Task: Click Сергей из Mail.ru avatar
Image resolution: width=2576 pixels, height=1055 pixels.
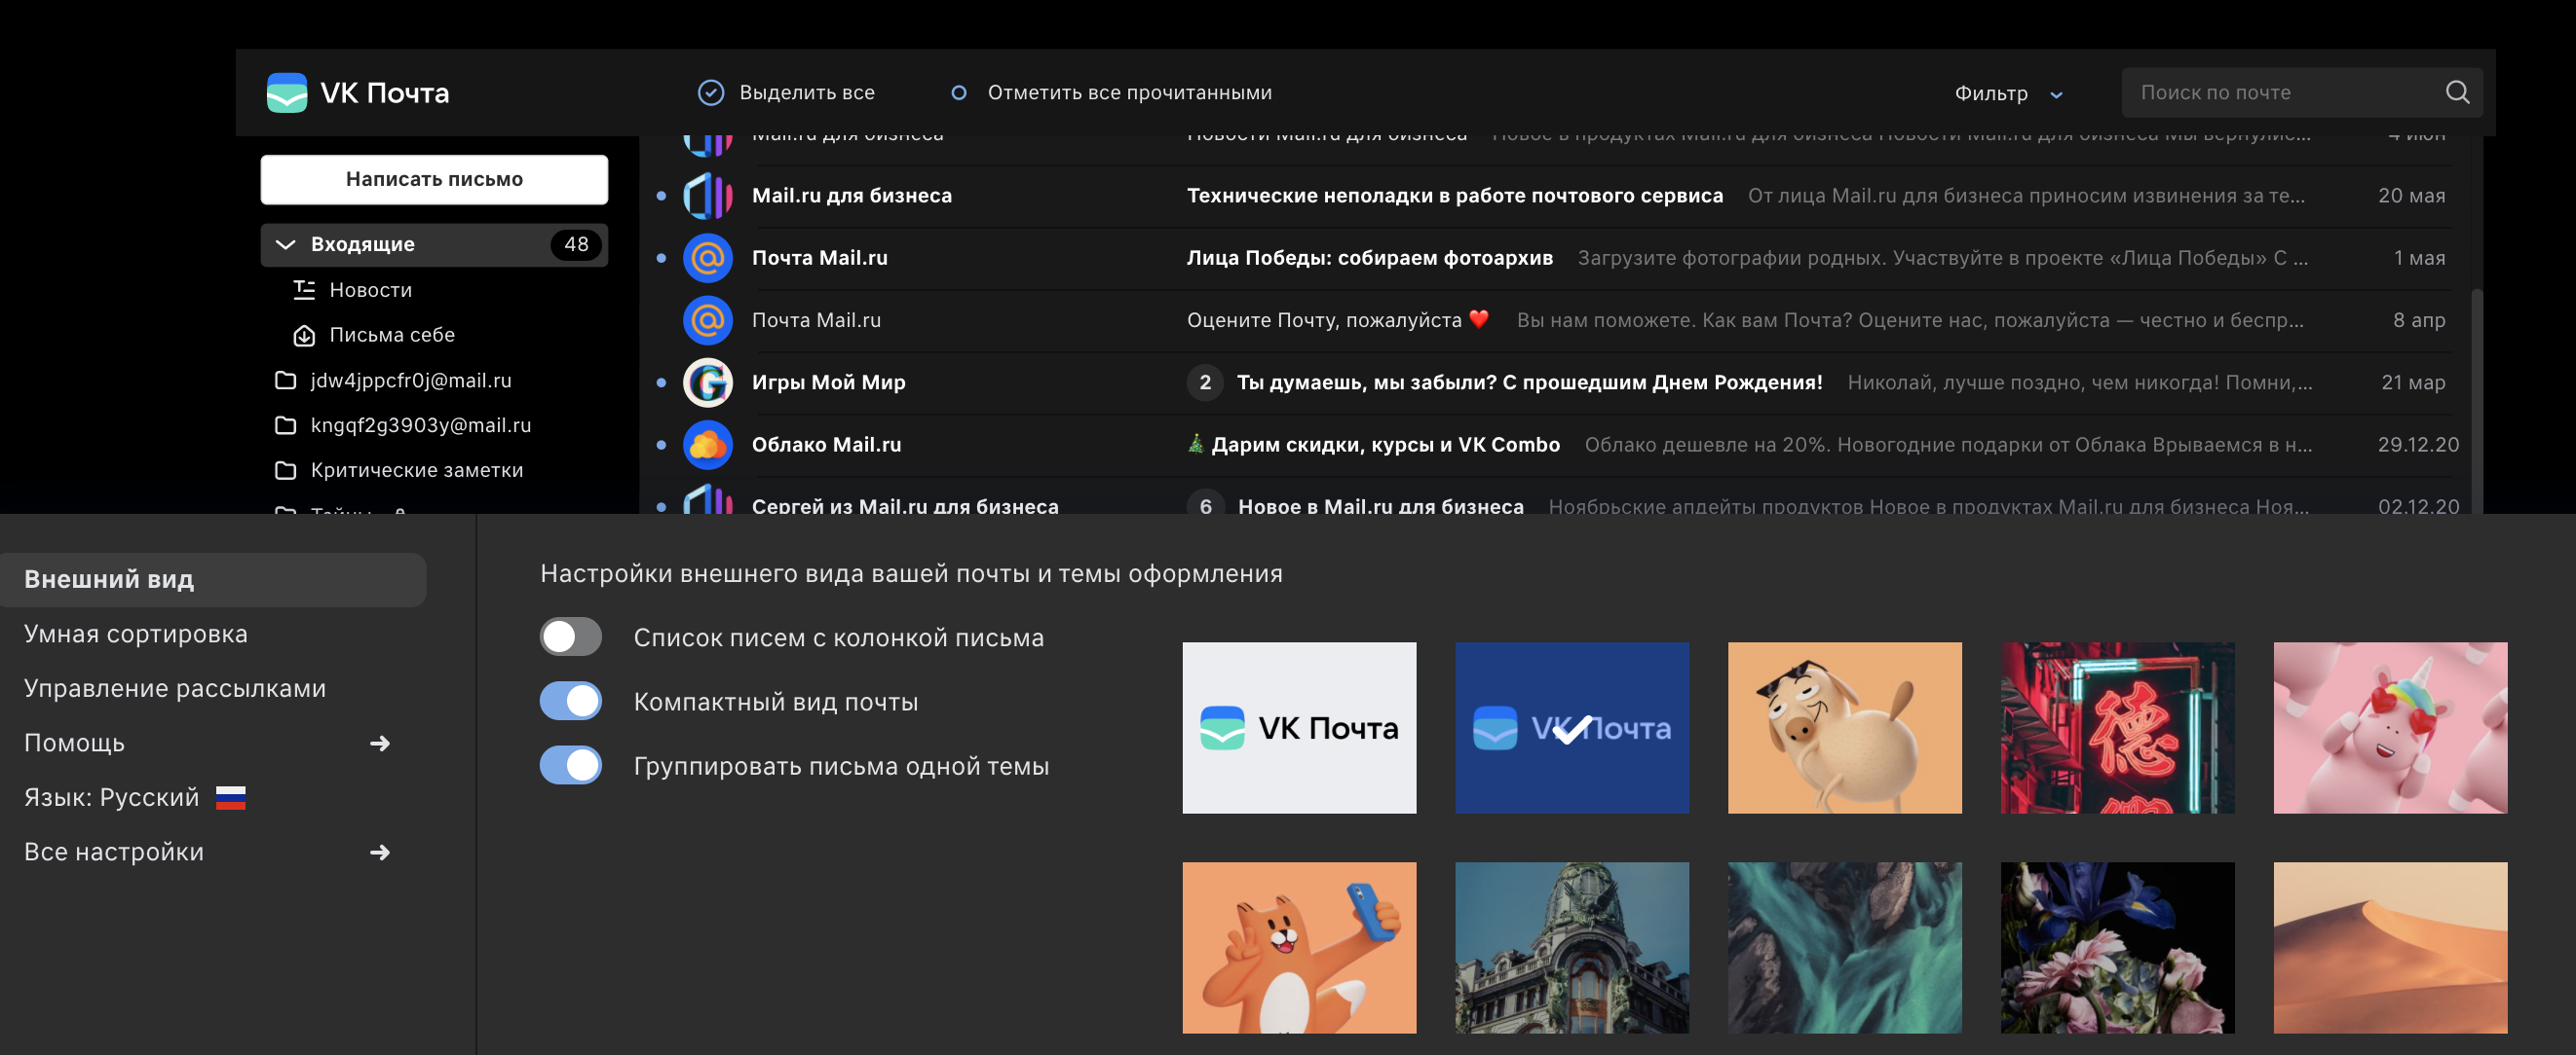Action: coord(708,498)
